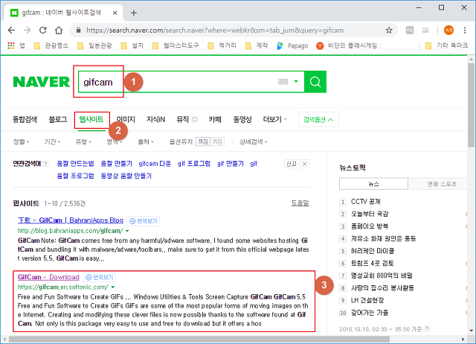Click 번역보기 beside the BahraniApps result
The width and height of the screenshot is (476, 344).
(x=143, y=221)
